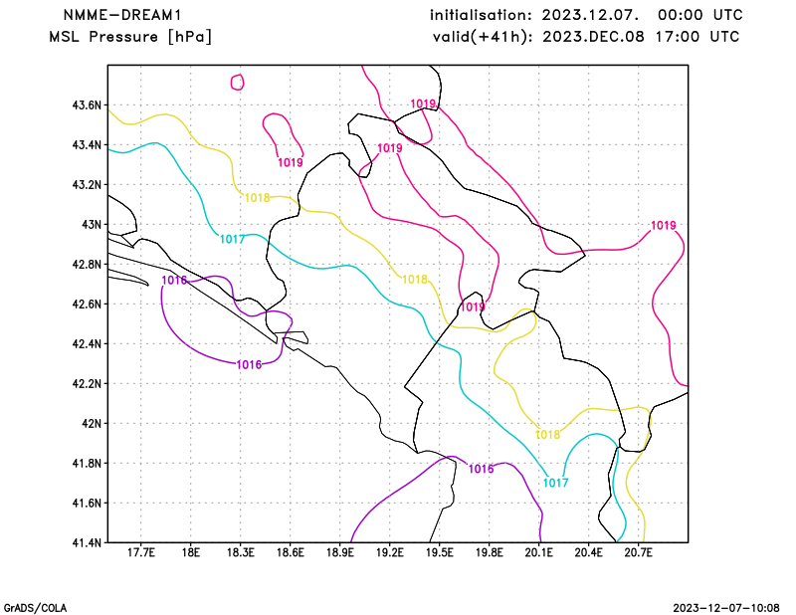Image resolution: width=796 pixels, height=615 pixels.
Task: Click the 42.2N latitude label
Action: 87,384
